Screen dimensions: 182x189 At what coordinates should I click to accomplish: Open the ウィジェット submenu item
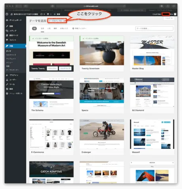click(x=11, y=59)
